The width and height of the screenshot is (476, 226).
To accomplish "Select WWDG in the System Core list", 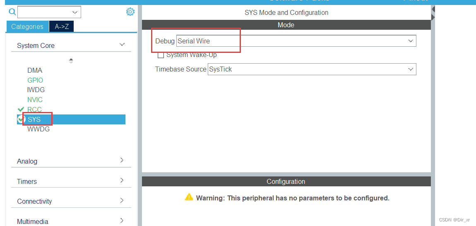I will [38, 129].
